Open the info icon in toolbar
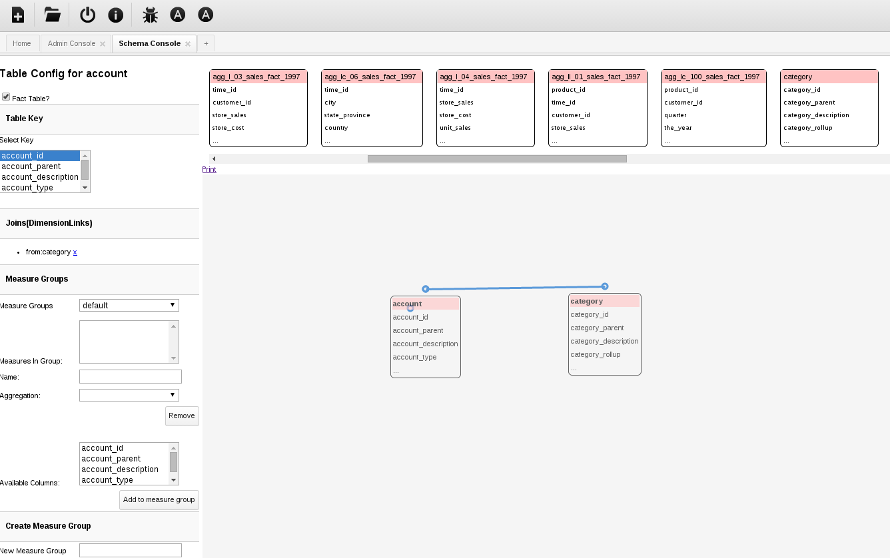The height and width of the screenshot is (558, 890). tap(115, 15)
